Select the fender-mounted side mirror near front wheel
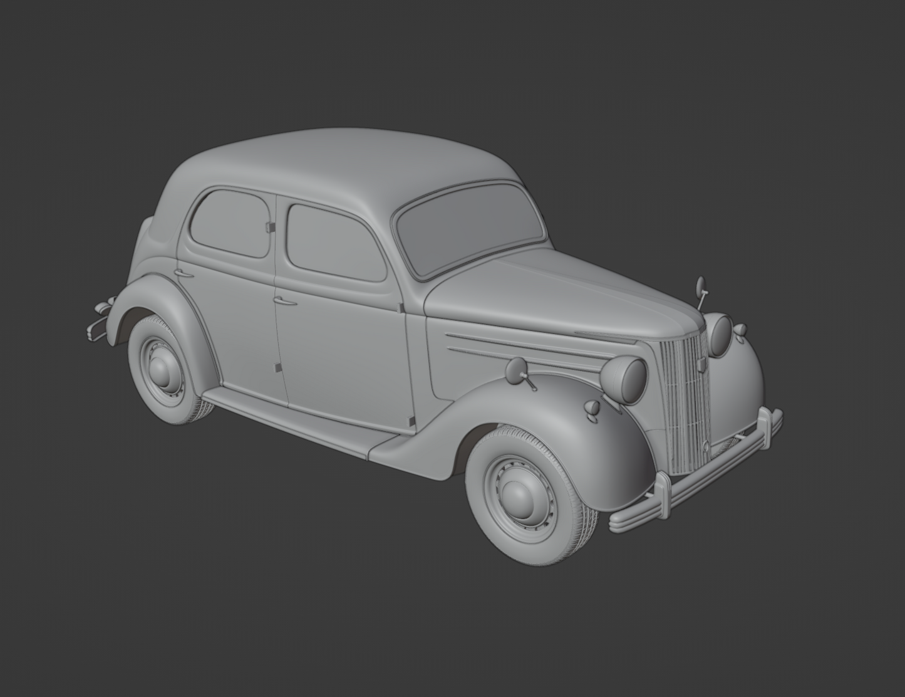The image size is (905, 697). (519, 372)
